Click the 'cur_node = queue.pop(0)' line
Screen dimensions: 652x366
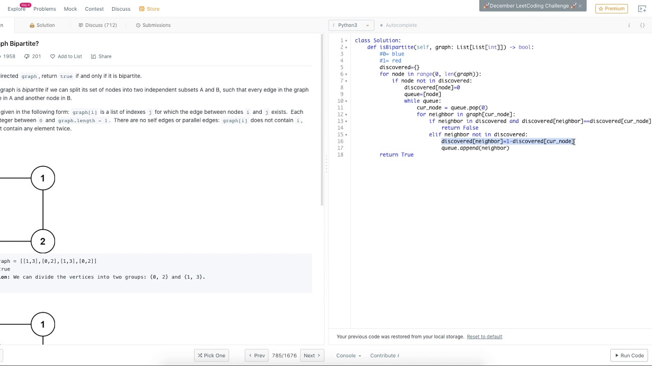(452, 108)
